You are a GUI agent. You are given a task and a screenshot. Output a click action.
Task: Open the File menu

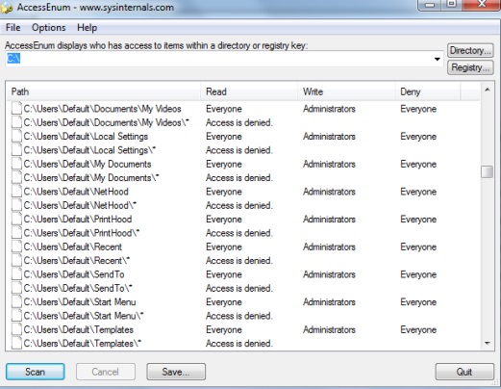coord(13,28)
